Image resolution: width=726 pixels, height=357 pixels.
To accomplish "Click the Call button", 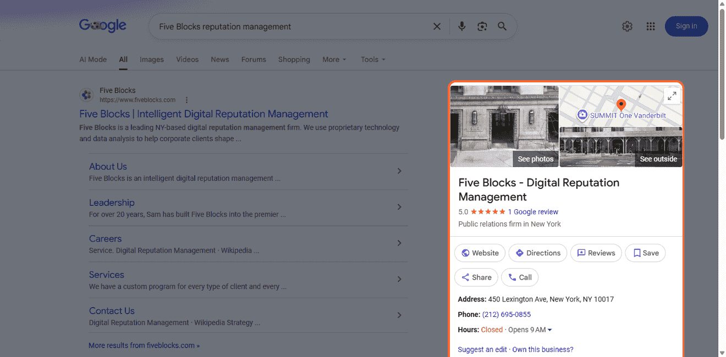I will coord(520,277).
